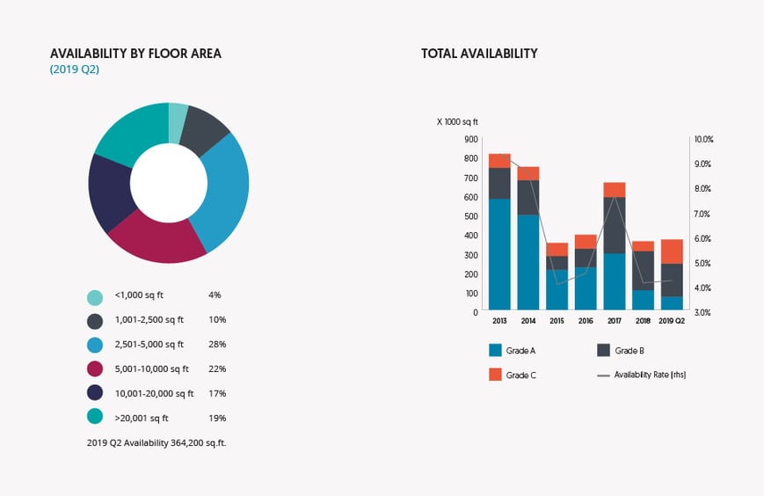Click the Availability Rate line legend marker
764x496 pixels.
coord(604,375)
